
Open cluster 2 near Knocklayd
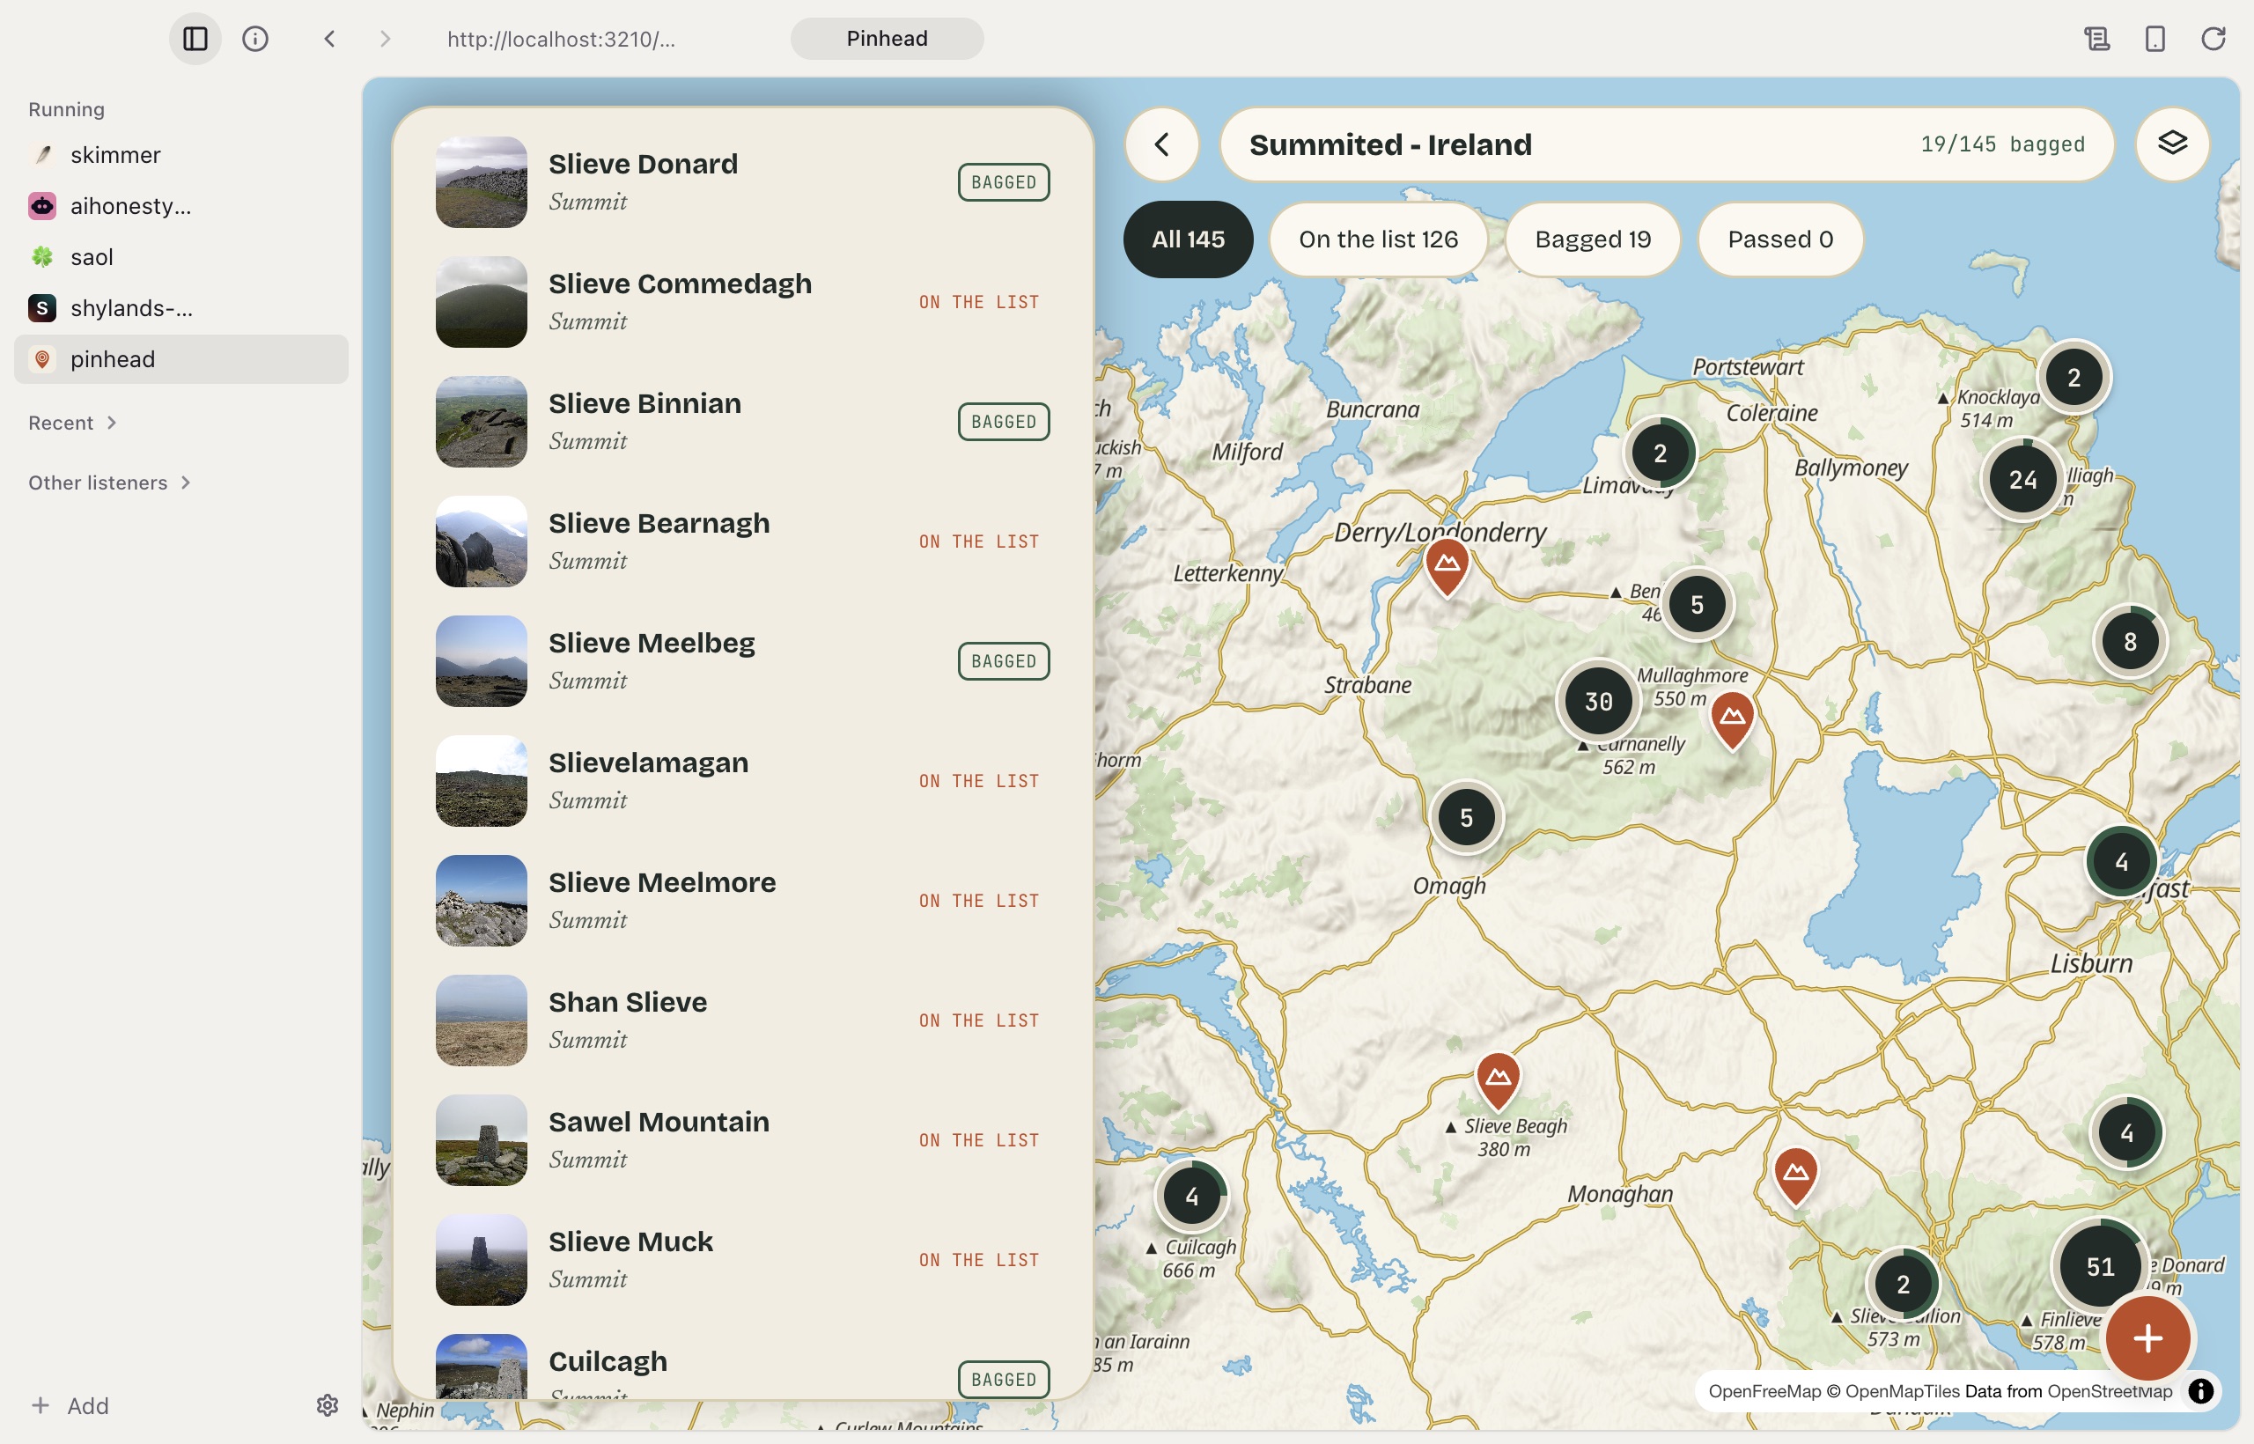(x=2073, y=377)
